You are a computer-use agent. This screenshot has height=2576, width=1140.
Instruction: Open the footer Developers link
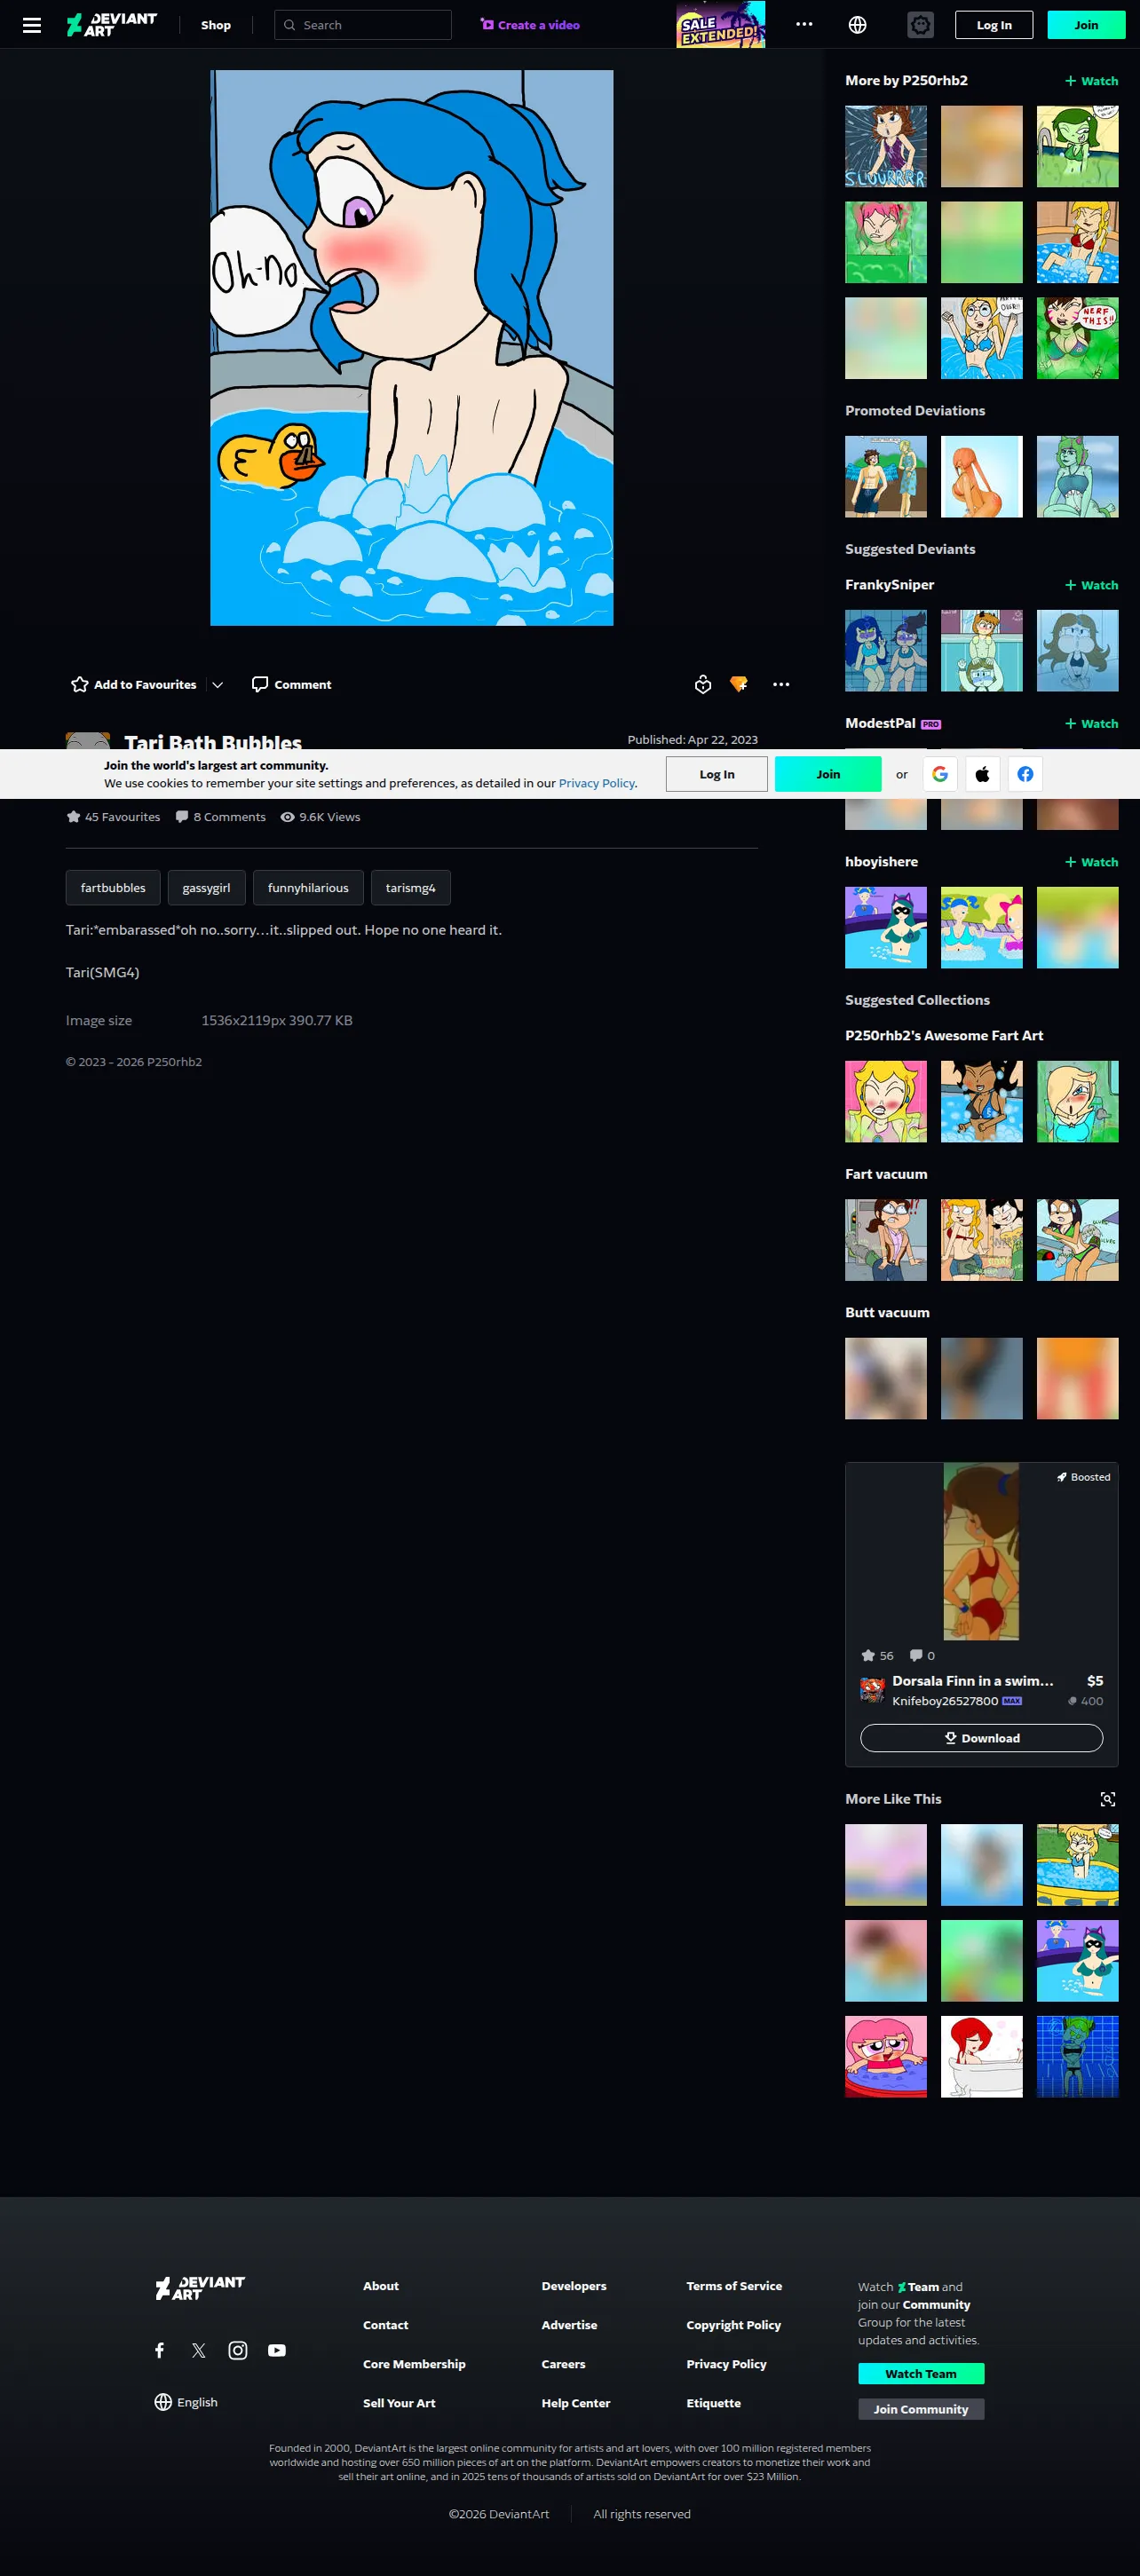(574, 2286)
